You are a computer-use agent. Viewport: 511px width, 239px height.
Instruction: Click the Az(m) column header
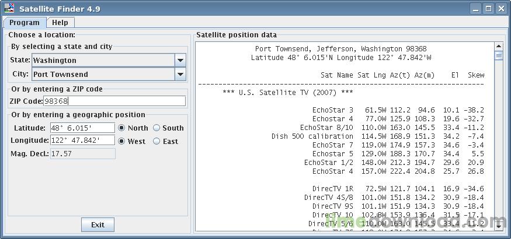[x=425, y=75]
